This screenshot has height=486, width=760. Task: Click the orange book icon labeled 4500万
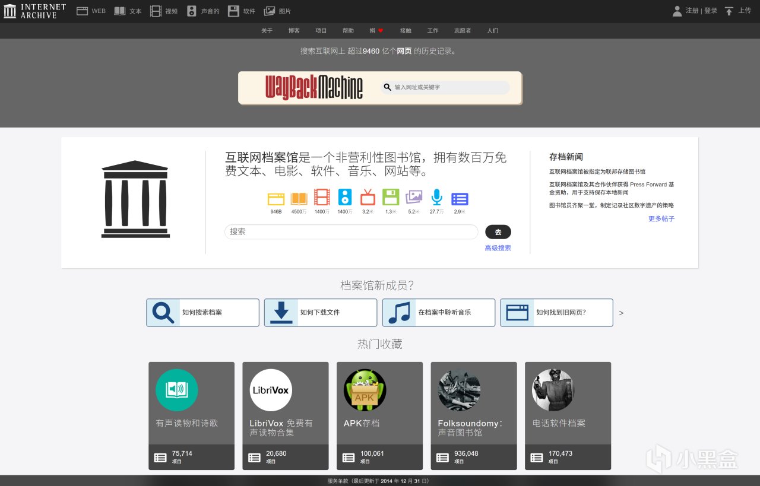tap(299, 198)
